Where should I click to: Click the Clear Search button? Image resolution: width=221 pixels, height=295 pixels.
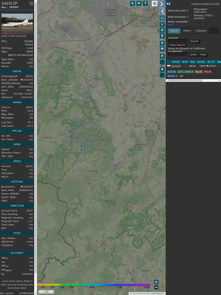point(177,45)
